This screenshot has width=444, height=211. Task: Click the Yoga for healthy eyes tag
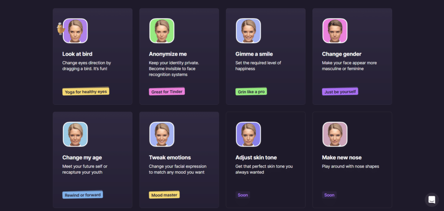pos(85,92)
